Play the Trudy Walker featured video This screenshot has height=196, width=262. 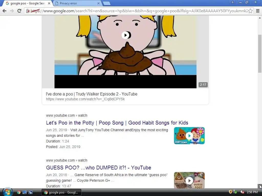point(125,35)
